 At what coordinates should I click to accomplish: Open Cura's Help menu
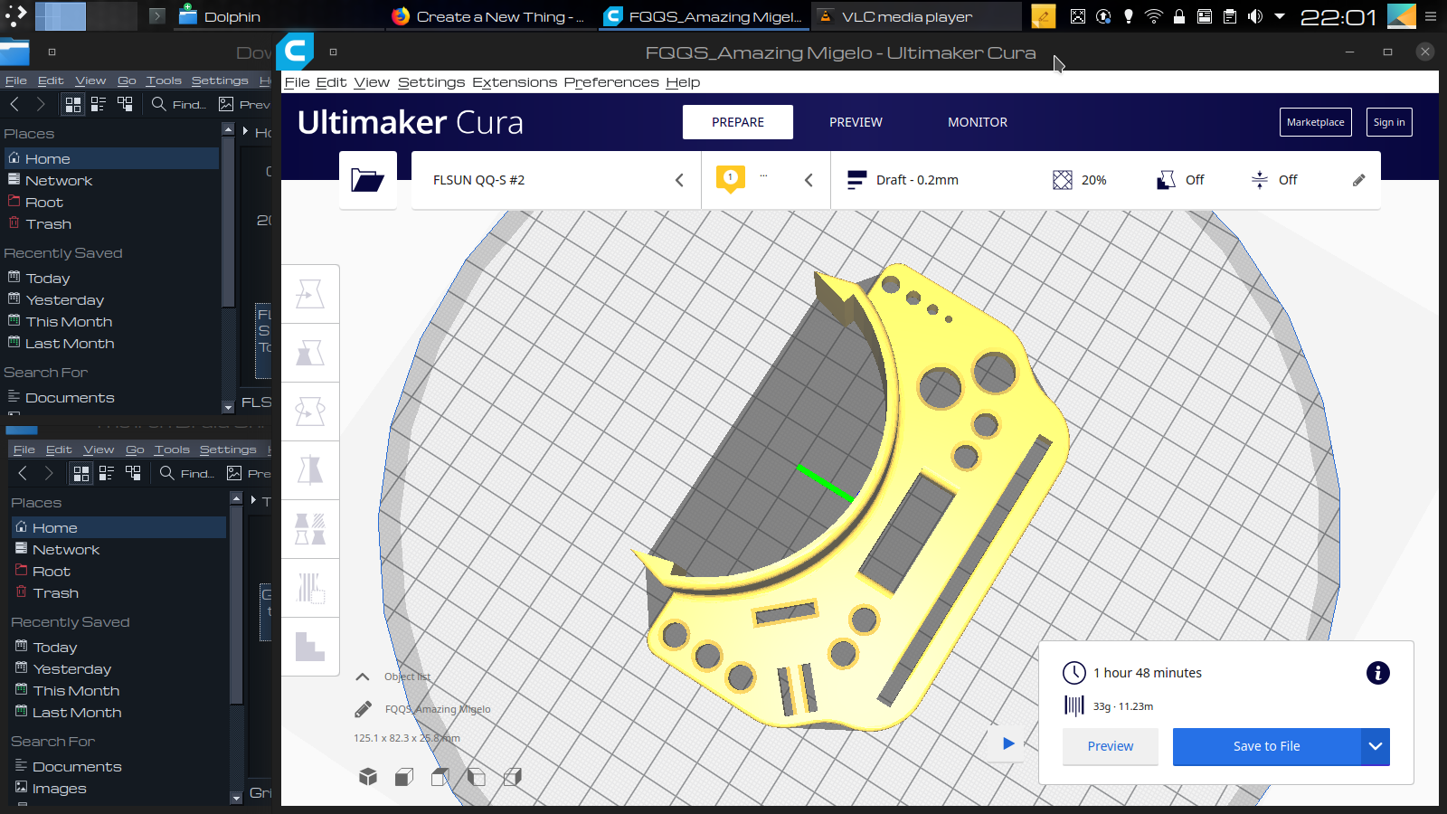pyautogui.click(x=683, y=82)
